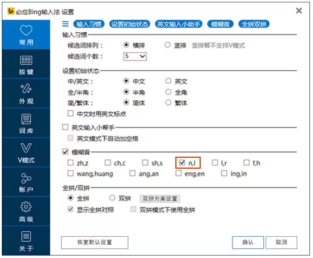This screenshot has height=258, width=313.
Task: Select 中文 initial language
Action: pyautogui.click(x=126, y=81)
